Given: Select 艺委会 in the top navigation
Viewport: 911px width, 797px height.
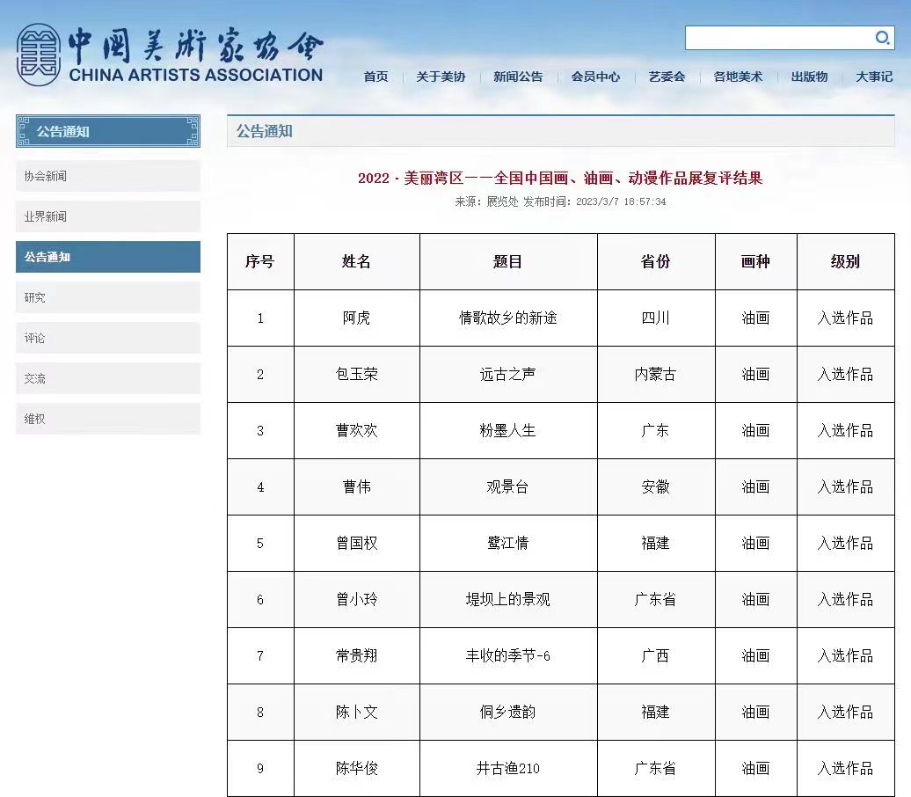Looking at the screenshot, I should coord(667,77).
